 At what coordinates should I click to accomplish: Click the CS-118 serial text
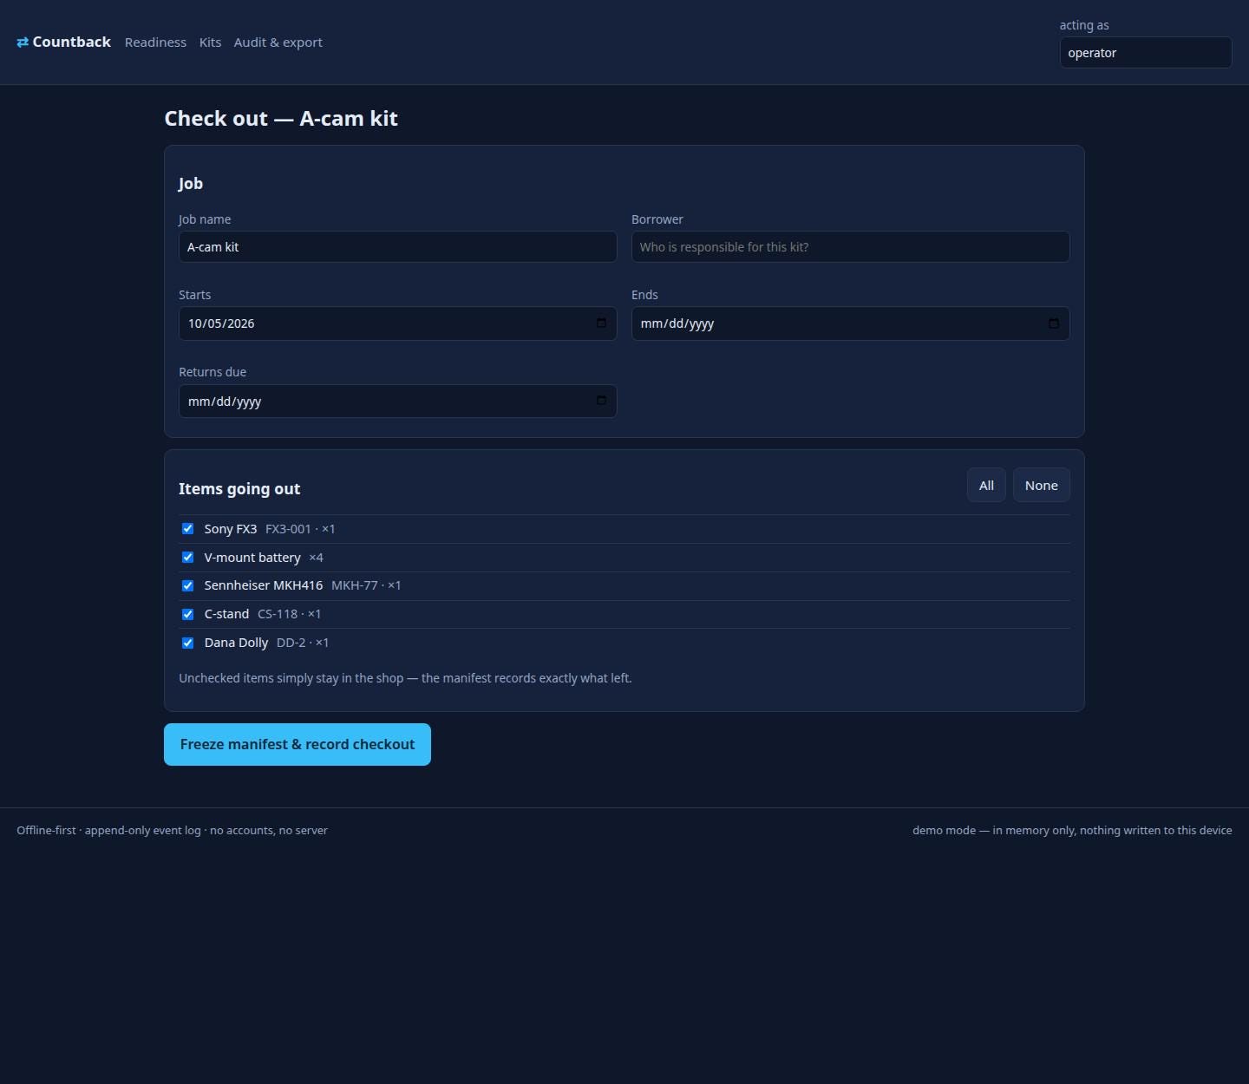(x=278, y=614)
